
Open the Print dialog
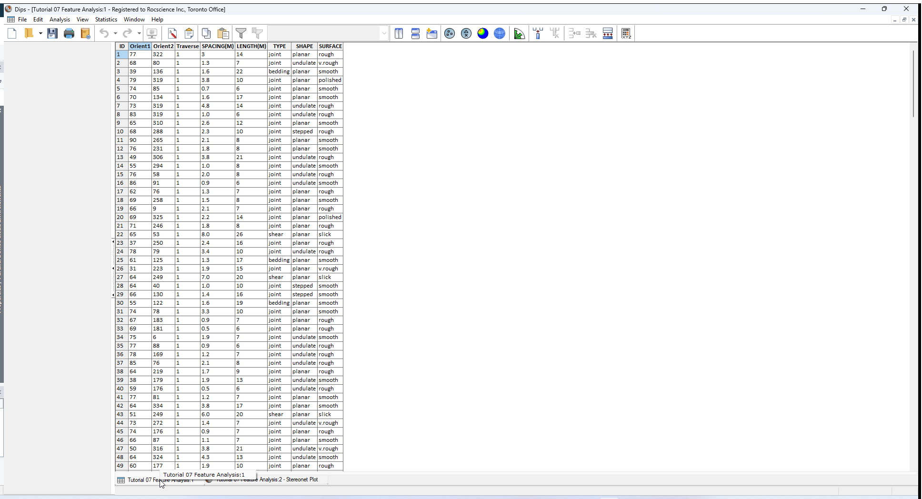[x=69, y=33]
